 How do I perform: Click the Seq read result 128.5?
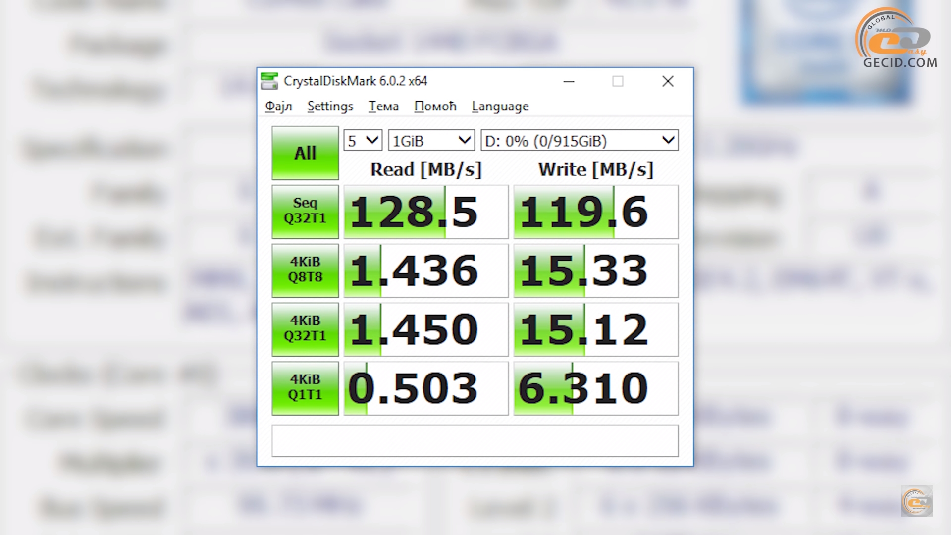point(426,212)
